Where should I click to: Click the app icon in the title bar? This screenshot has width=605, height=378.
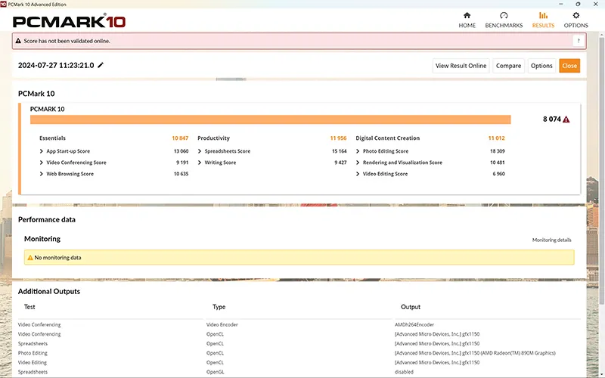coord(4,5)
